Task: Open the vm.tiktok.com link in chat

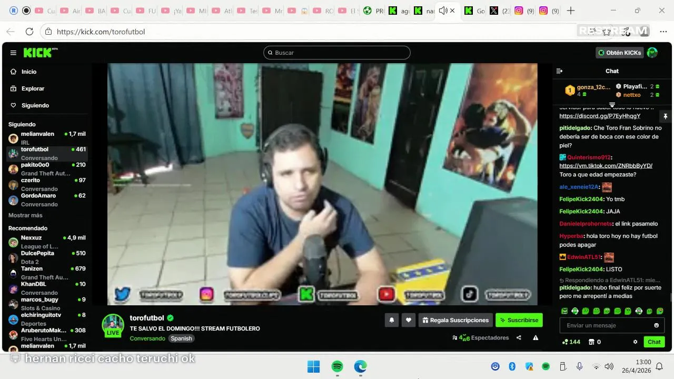Action: (x=606, y=166)
